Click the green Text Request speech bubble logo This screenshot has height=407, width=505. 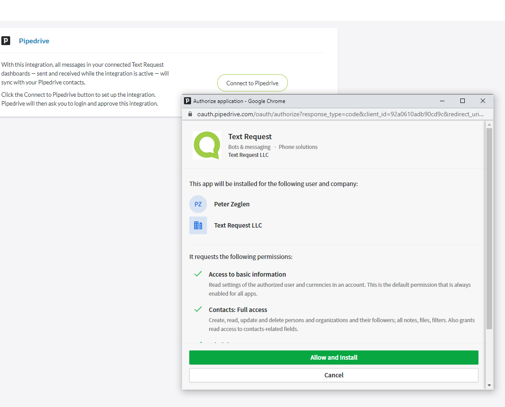click(x=207, y=145)
